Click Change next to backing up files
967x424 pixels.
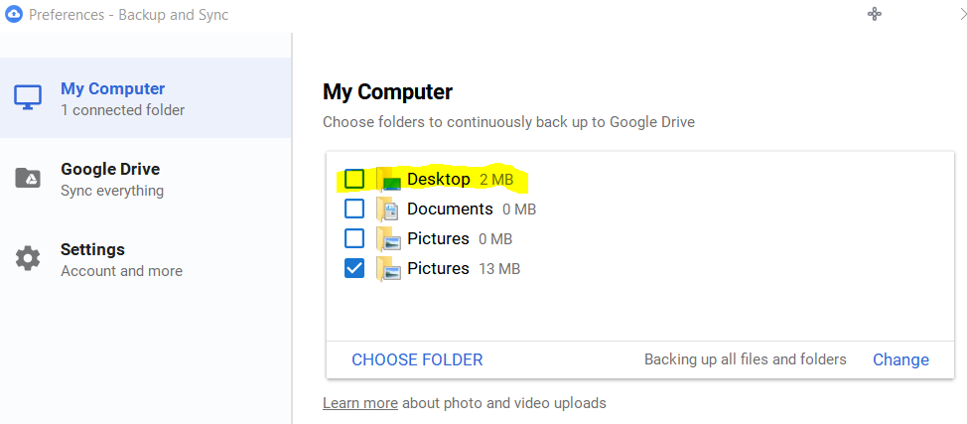point(900,359)
